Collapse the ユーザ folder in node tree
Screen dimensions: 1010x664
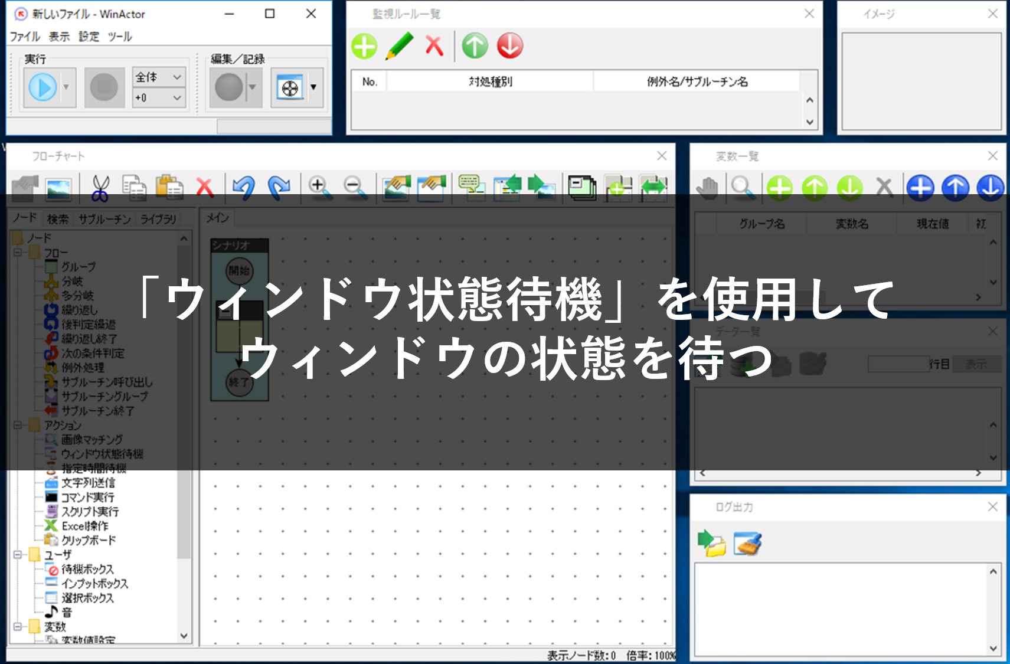18,555
